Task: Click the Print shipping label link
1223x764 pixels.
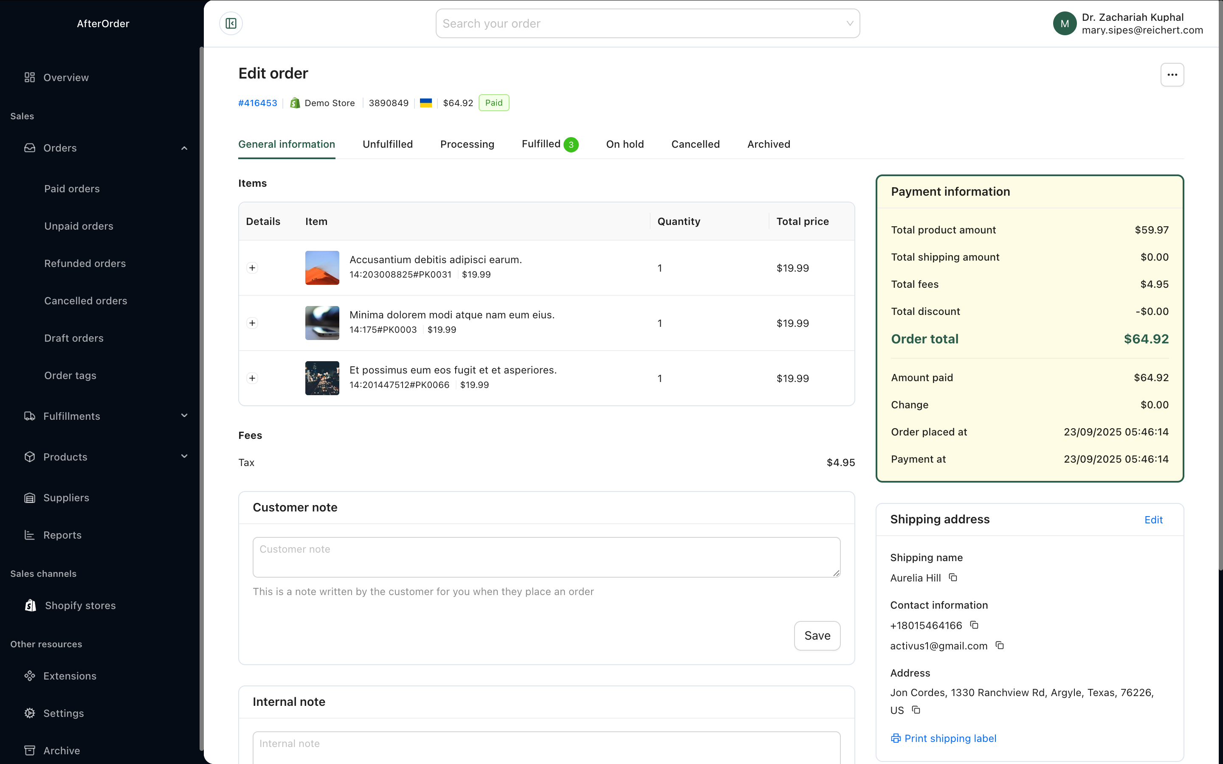Action: coord(944,738)
